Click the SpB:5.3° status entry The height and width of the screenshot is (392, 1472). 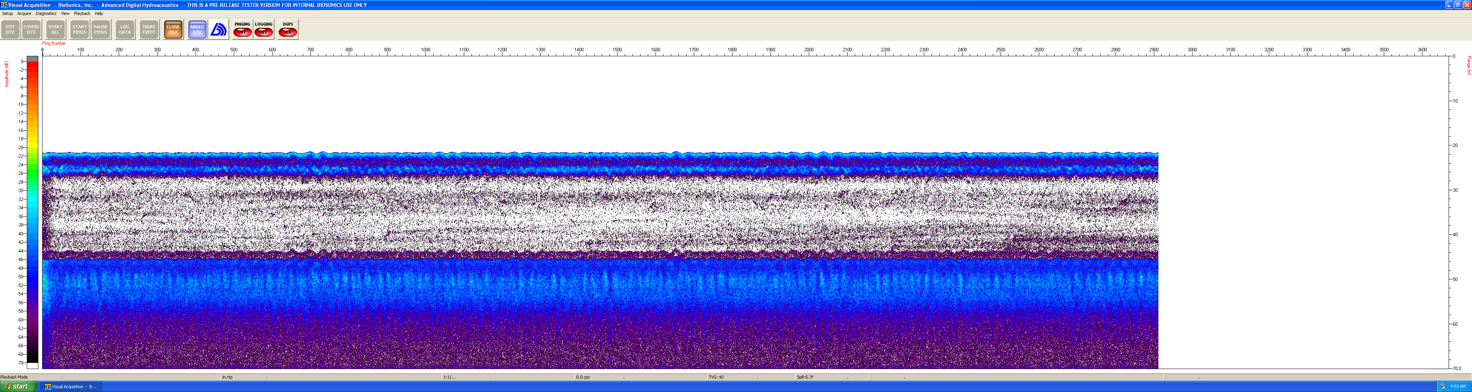tap(805, 377)
